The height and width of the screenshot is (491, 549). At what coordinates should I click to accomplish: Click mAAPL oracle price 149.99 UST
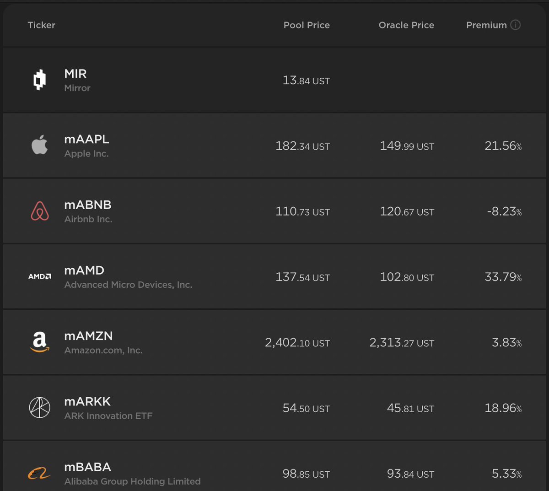tap(407, 146)
